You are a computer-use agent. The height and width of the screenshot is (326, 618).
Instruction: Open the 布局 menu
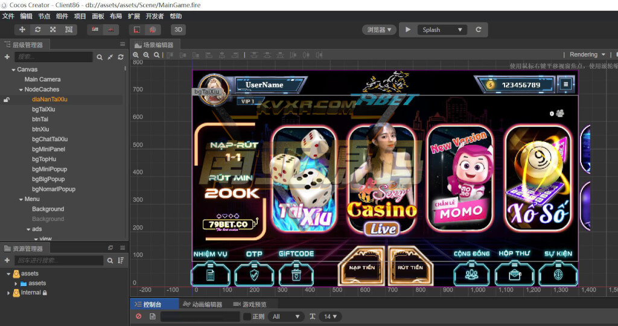116,16
